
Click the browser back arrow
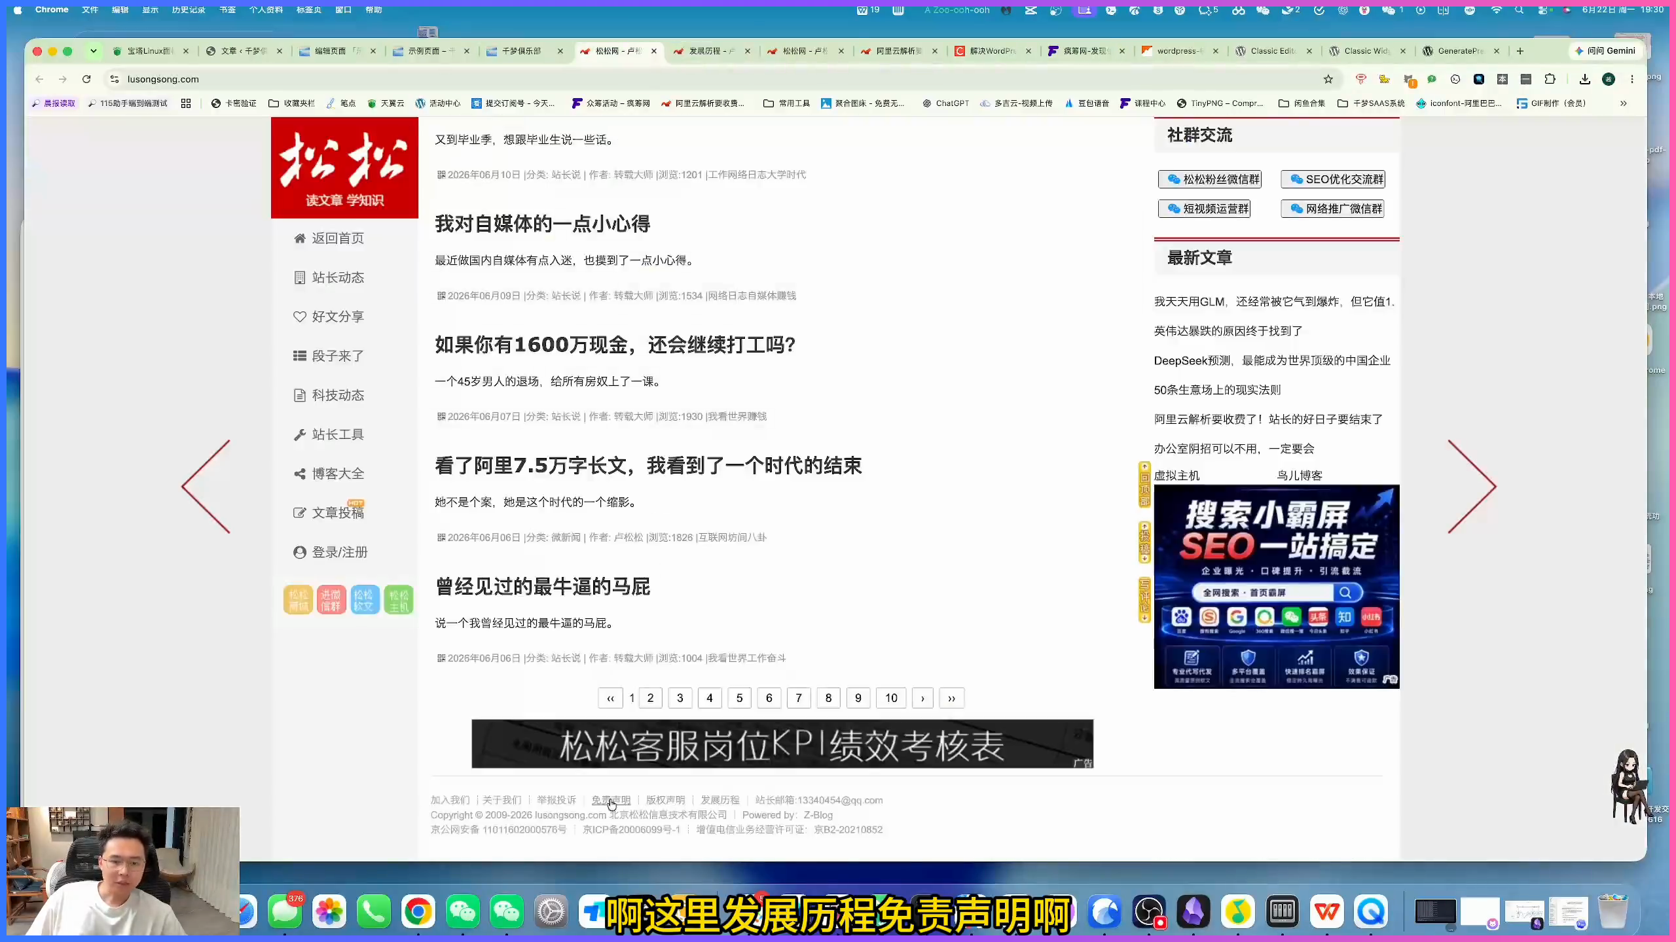click(39, 79)
